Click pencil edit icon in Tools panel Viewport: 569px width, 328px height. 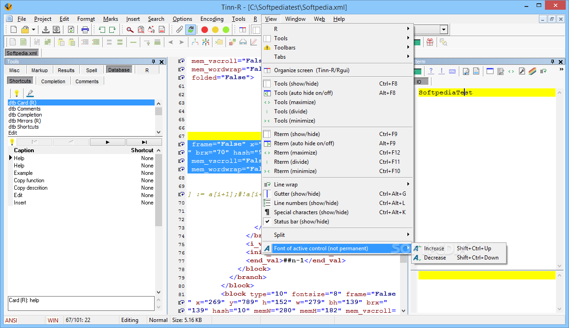(30, 93)
